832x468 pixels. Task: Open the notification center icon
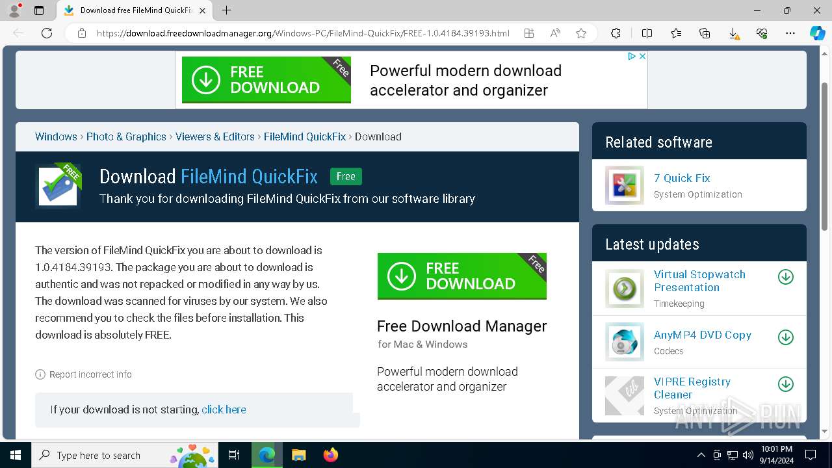pyautogui.click(x=811, y=455)
